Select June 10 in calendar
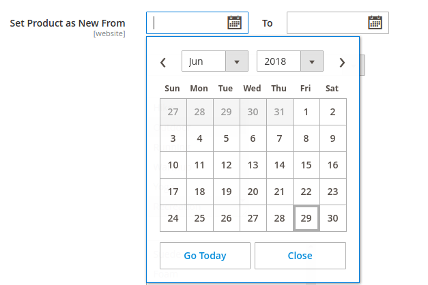 173,165
